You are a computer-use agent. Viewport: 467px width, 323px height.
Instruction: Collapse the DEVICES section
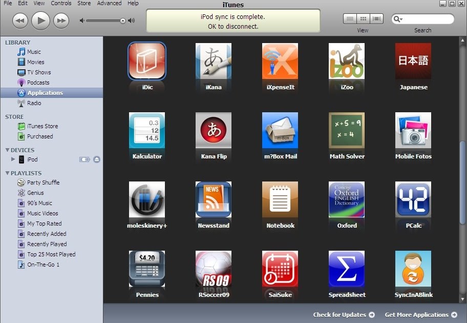(7, 150)
